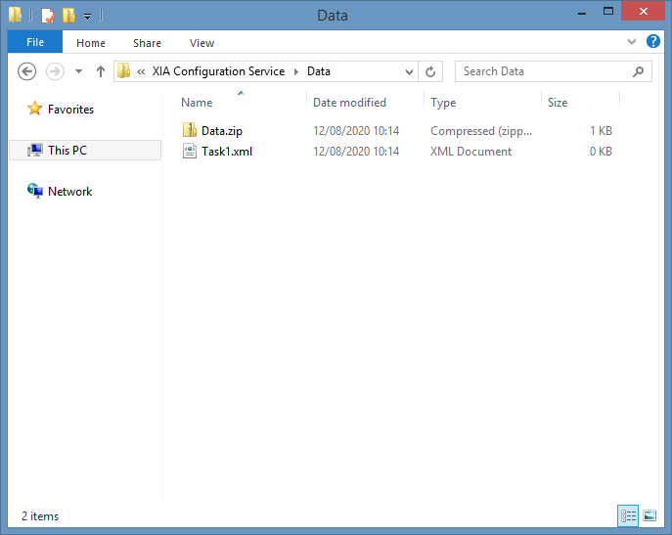This screenshot has height=535, width=672.
Task: Expand hidden path with double chevron
Action: [141, 71]
